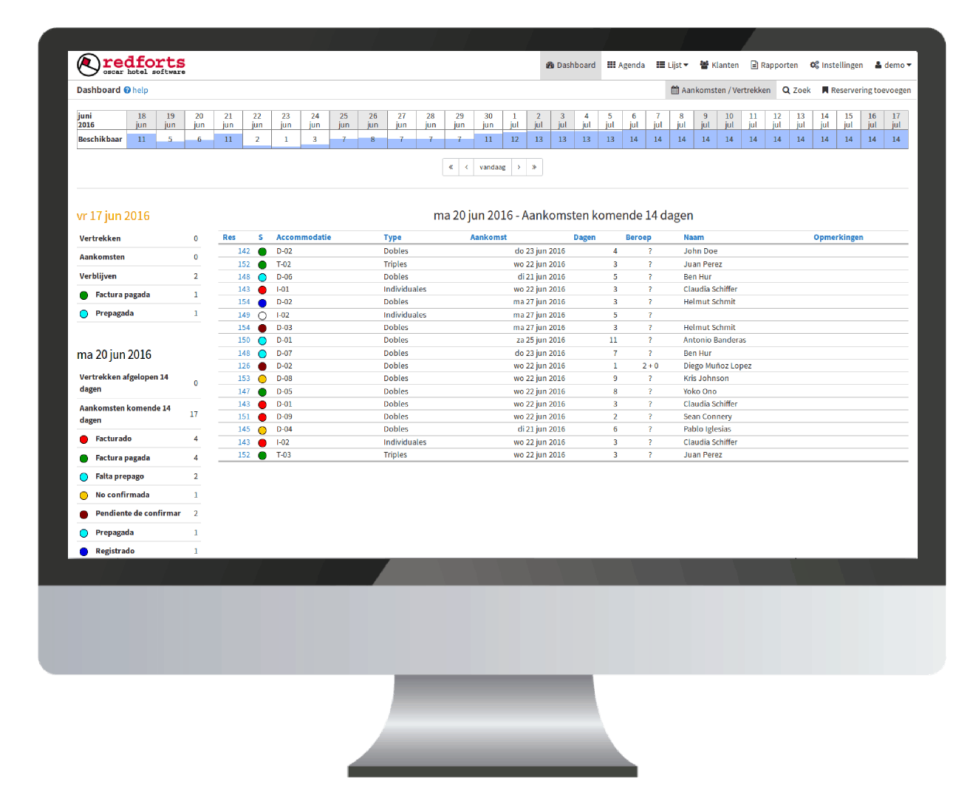The image size is (979, 799).
Task: Click dark red Pendiente de confirmar dot
Action: 83,514
